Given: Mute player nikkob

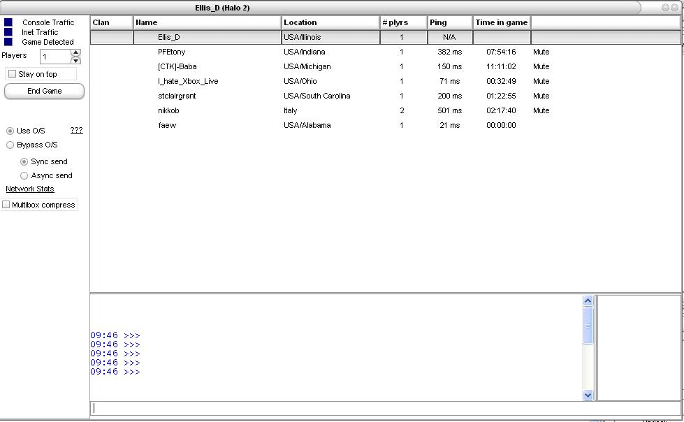Looking at the screenshot, I should pyautogui.click(x=541, y=110).
